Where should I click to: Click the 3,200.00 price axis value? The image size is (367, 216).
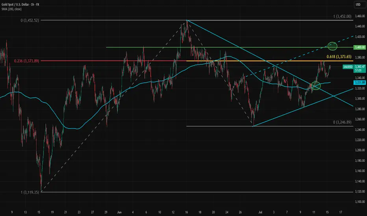click(x=360, y=150)
